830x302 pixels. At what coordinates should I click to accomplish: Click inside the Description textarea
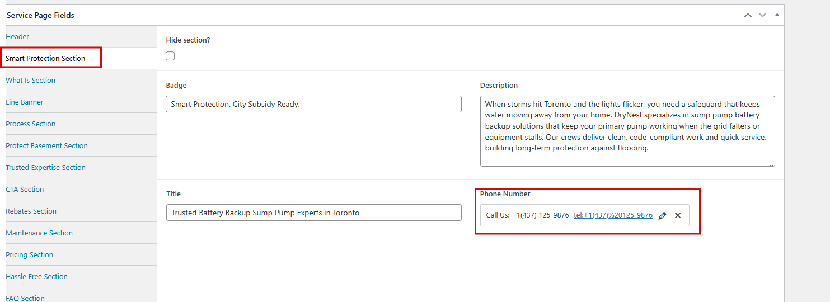627,131
